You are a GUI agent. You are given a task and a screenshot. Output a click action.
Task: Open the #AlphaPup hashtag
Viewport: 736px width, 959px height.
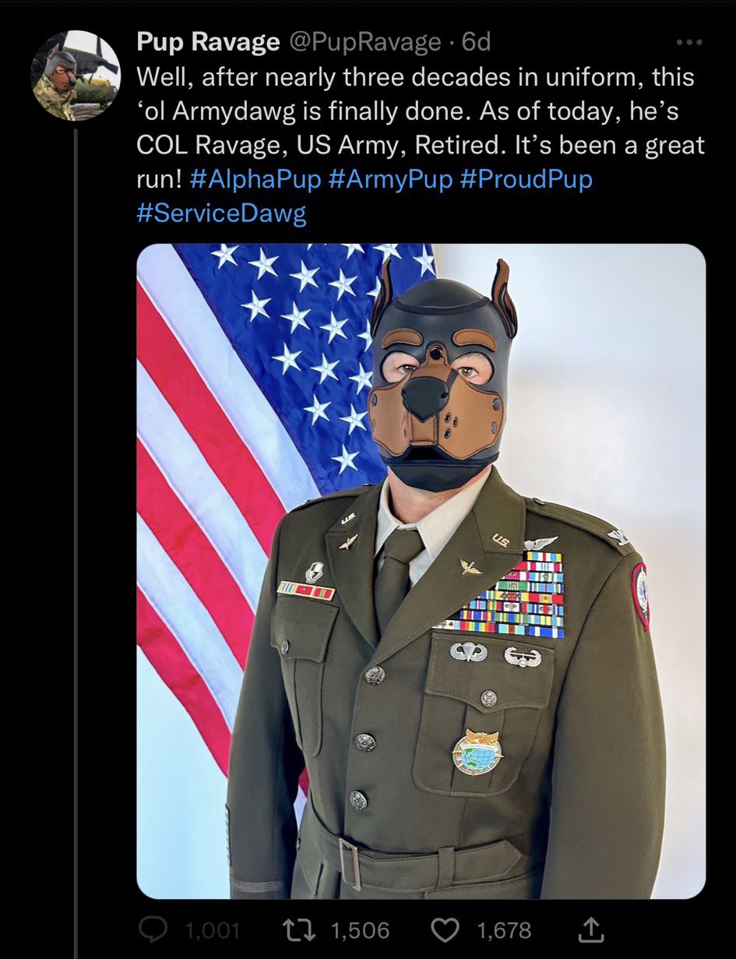point(255,180)
